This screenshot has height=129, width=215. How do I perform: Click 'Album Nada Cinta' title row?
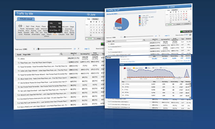tap(44, 78)
